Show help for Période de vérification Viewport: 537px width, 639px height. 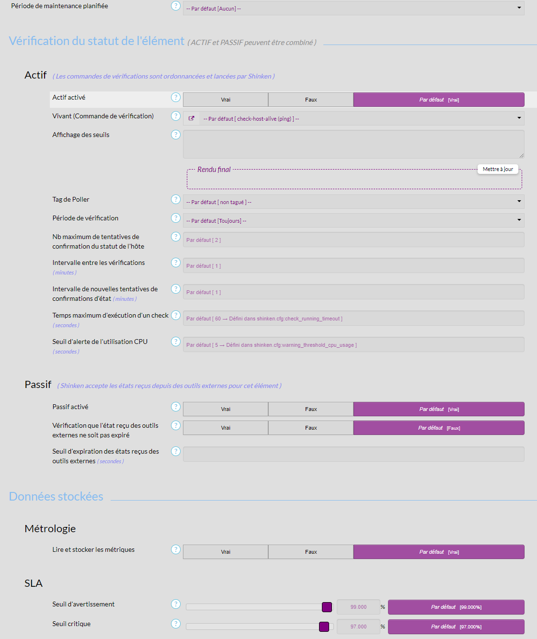tap(176, 218)
